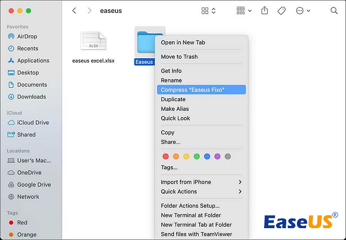Select the Easeus folder icon
Screen dimensions: 346x240
[146, 42]
